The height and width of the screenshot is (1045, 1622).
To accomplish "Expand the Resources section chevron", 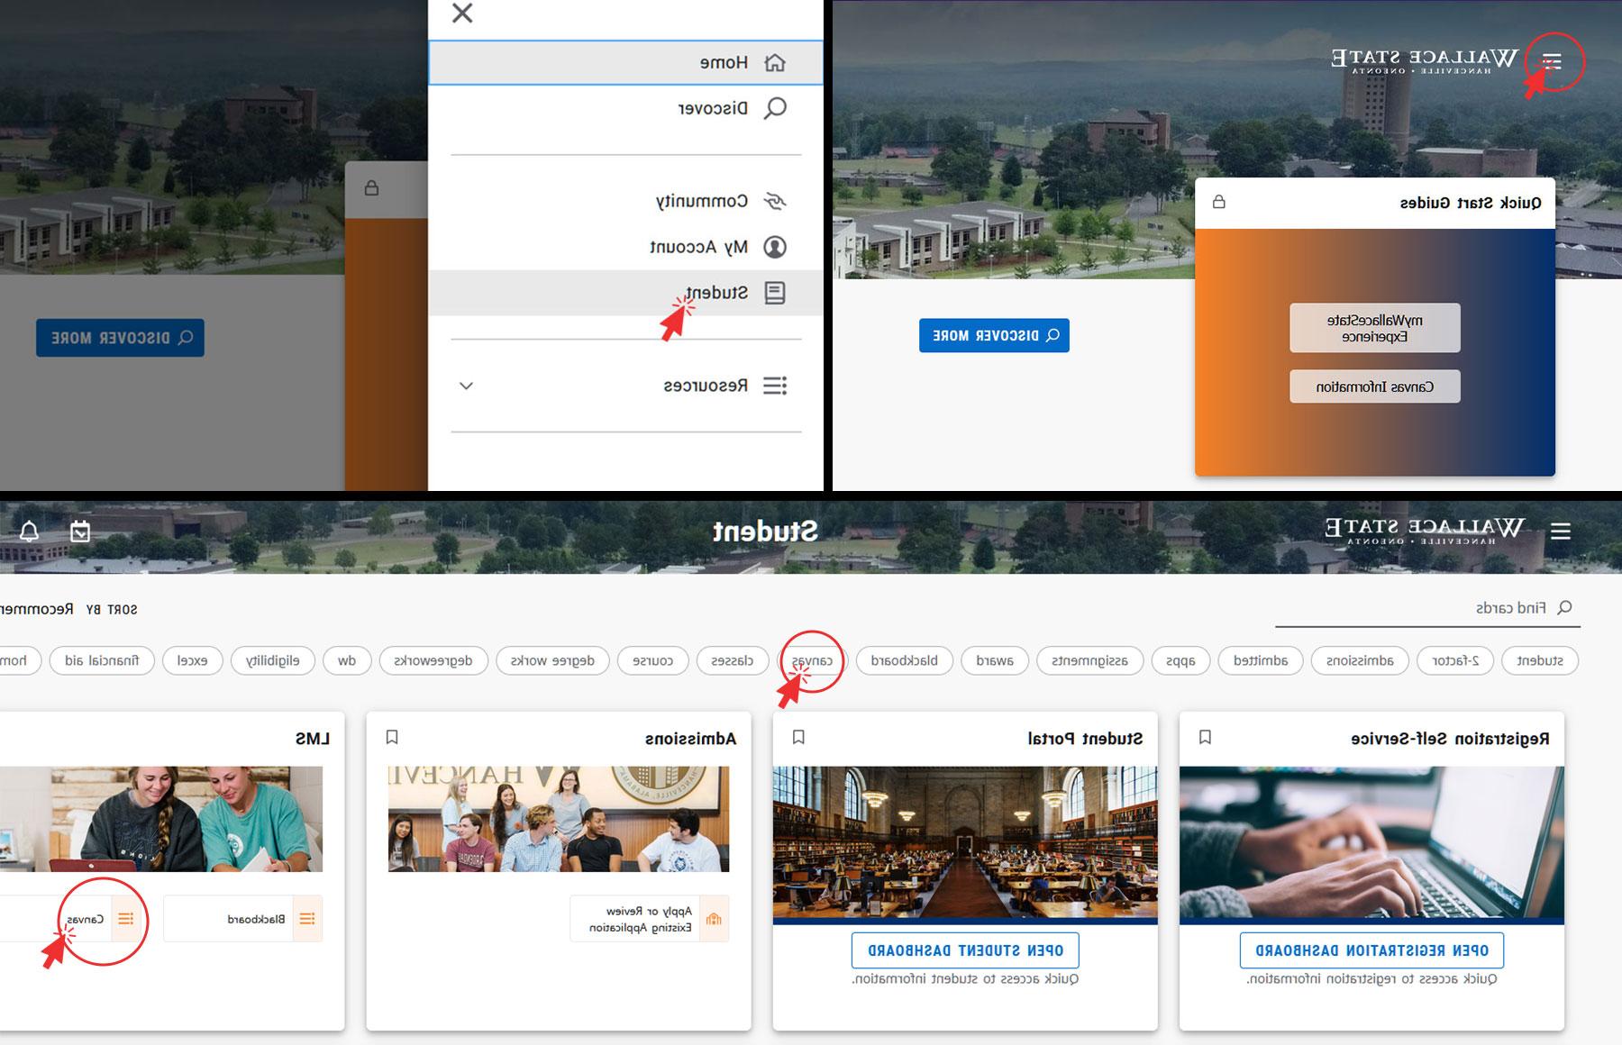I will click(x=466, y=386).
